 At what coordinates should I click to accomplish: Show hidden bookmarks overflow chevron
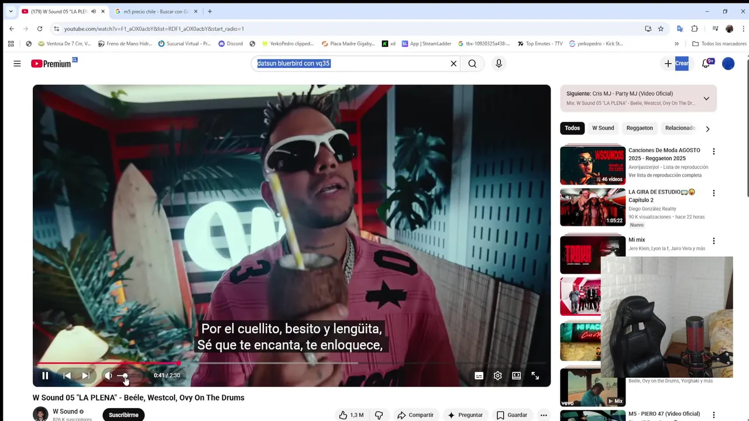coord(676,43)
